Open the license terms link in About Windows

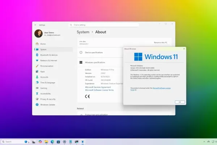pos(162,88)
